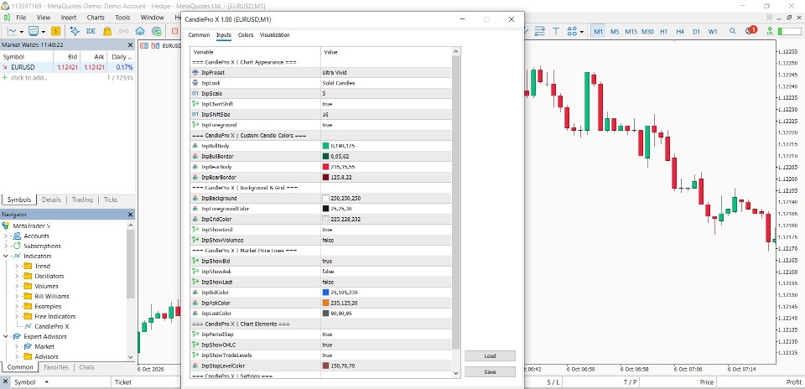
Task: Switch to Ticks tab in Market Watch
Action: 111,200
